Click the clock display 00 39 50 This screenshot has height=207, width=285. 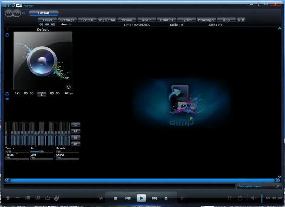pos(274,198)
